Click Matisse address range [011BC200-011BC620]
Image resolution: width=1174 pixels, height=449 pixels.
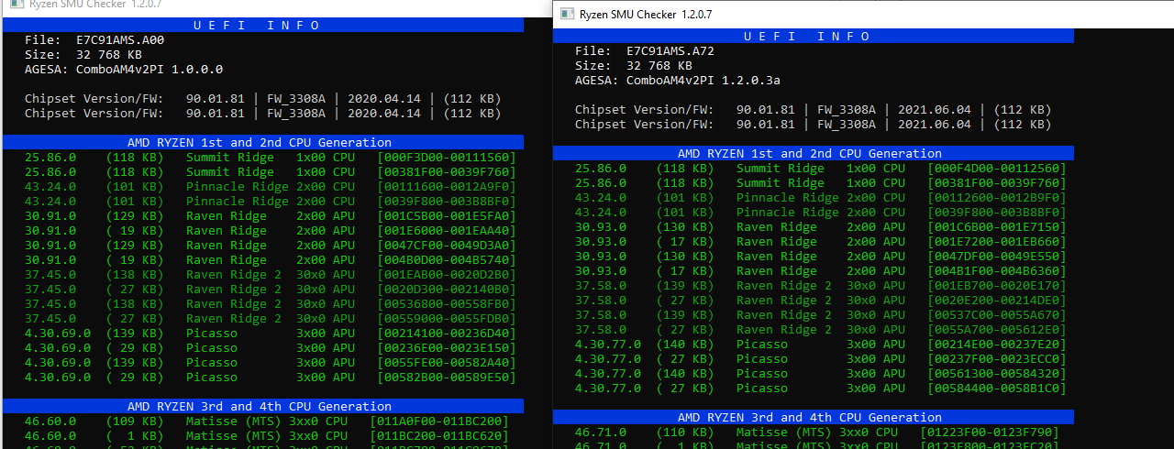pyautogui.click(x=439, y=436)
